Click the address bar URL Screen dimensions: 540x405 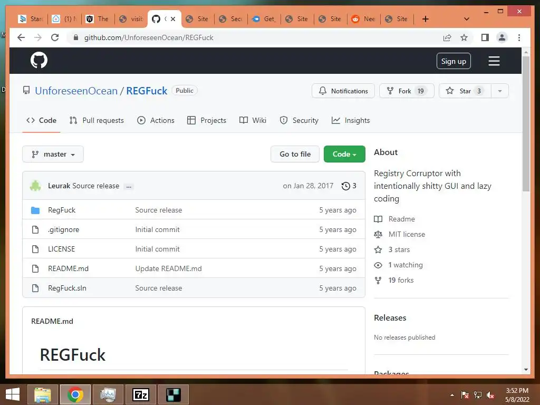(148, 37)
